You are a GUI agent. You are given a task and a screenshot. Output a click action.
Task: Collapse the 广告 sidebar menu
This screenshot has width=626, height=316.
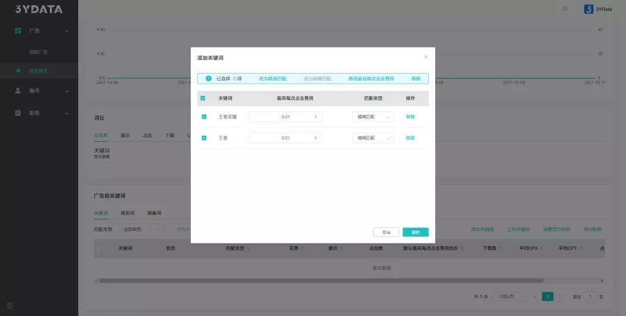[x=67, y=31]
